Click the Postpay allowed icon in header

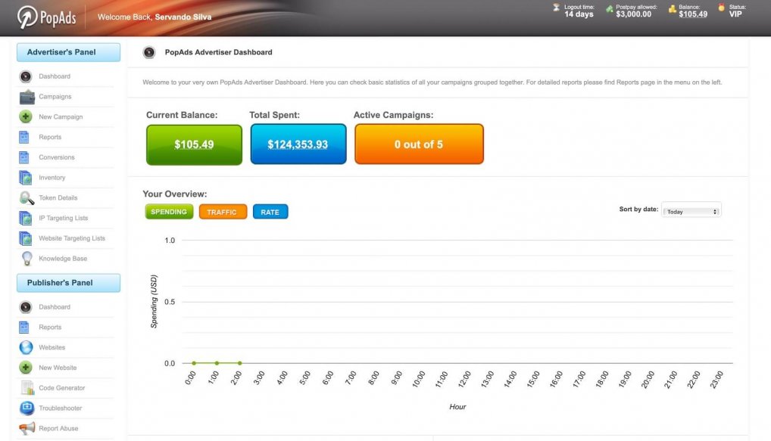coord(609,8)
